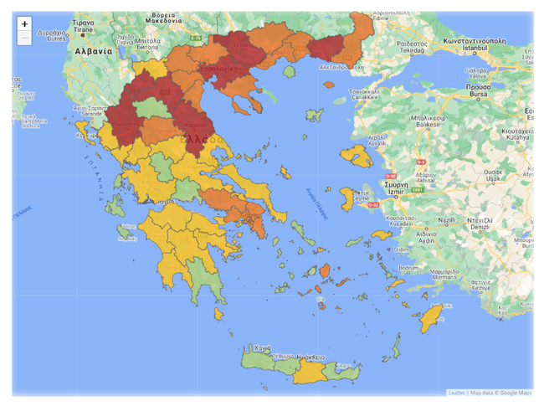The width and height of the screenshot is (544, 406).
Task: Click the yellow Rhodes island
Action: (x=432, y=316)
